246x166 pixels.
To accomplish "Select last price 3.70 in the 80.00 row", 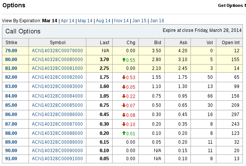I will (x=104, y=60).
